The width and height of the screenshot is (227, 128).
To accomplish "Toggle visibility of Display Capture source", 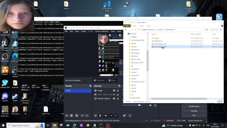I will (114, 98).
